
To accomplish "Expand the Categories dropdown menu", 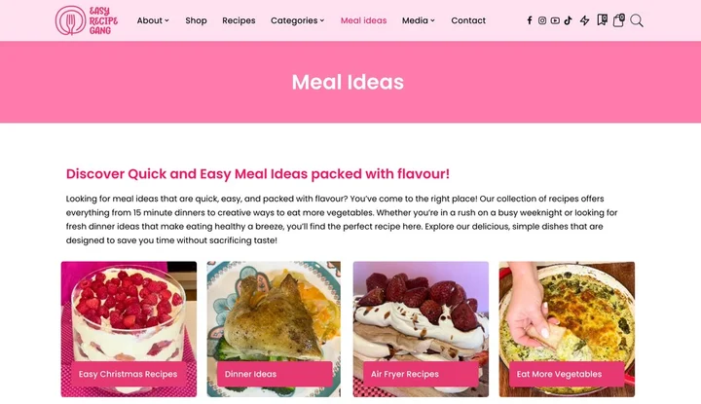I will pyautogui.click(x=297, y=20).
